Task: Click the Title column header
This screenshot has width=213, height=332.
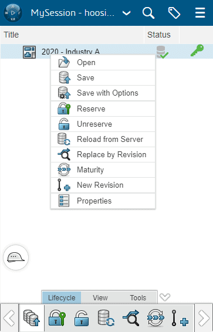Action: 72,35
